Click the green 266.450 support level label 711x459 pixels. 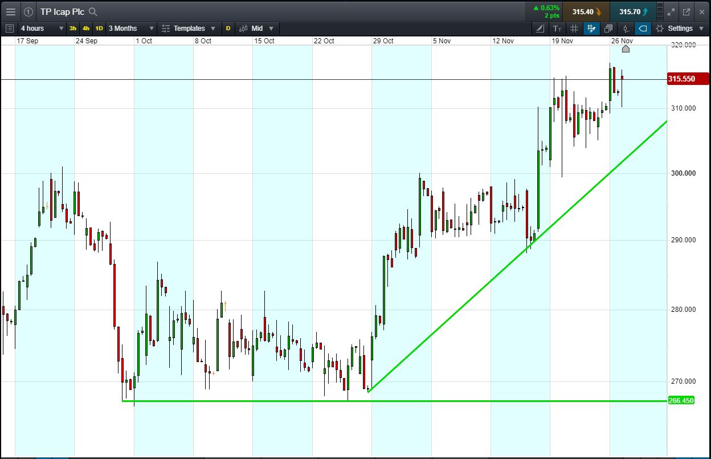coord(681,401)
